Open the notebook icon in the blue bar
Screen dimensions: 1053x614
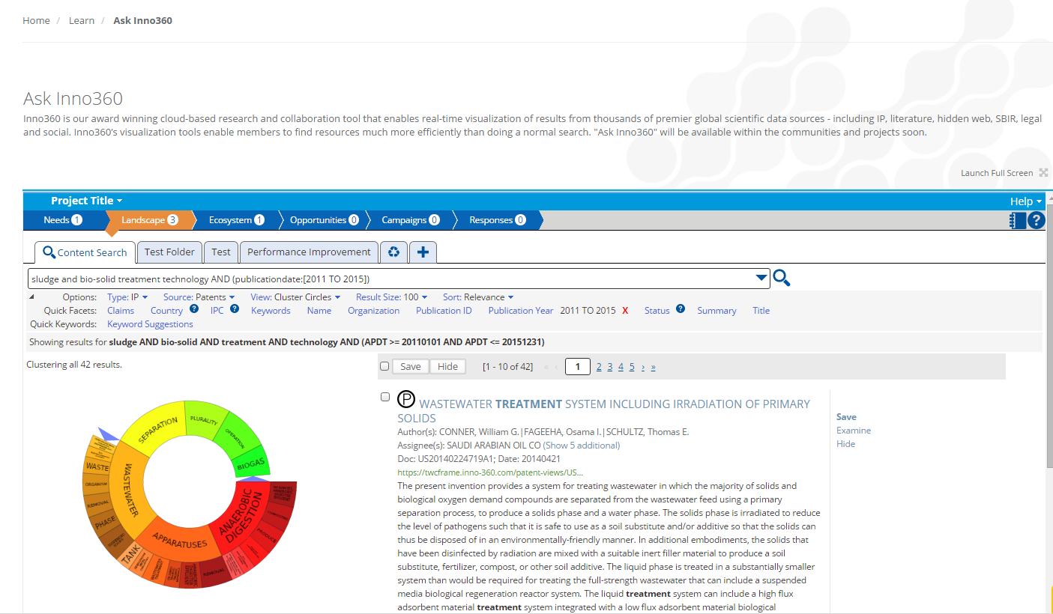pyautogui.click(x=1017, y=220)
